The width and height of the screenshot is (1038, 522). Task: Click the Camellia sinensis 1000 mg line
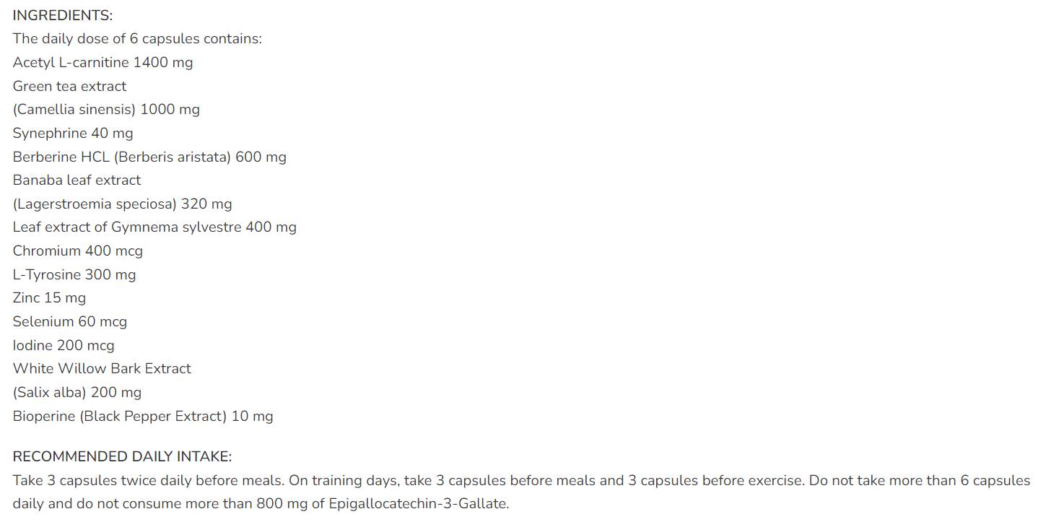[x=106, y=110]
